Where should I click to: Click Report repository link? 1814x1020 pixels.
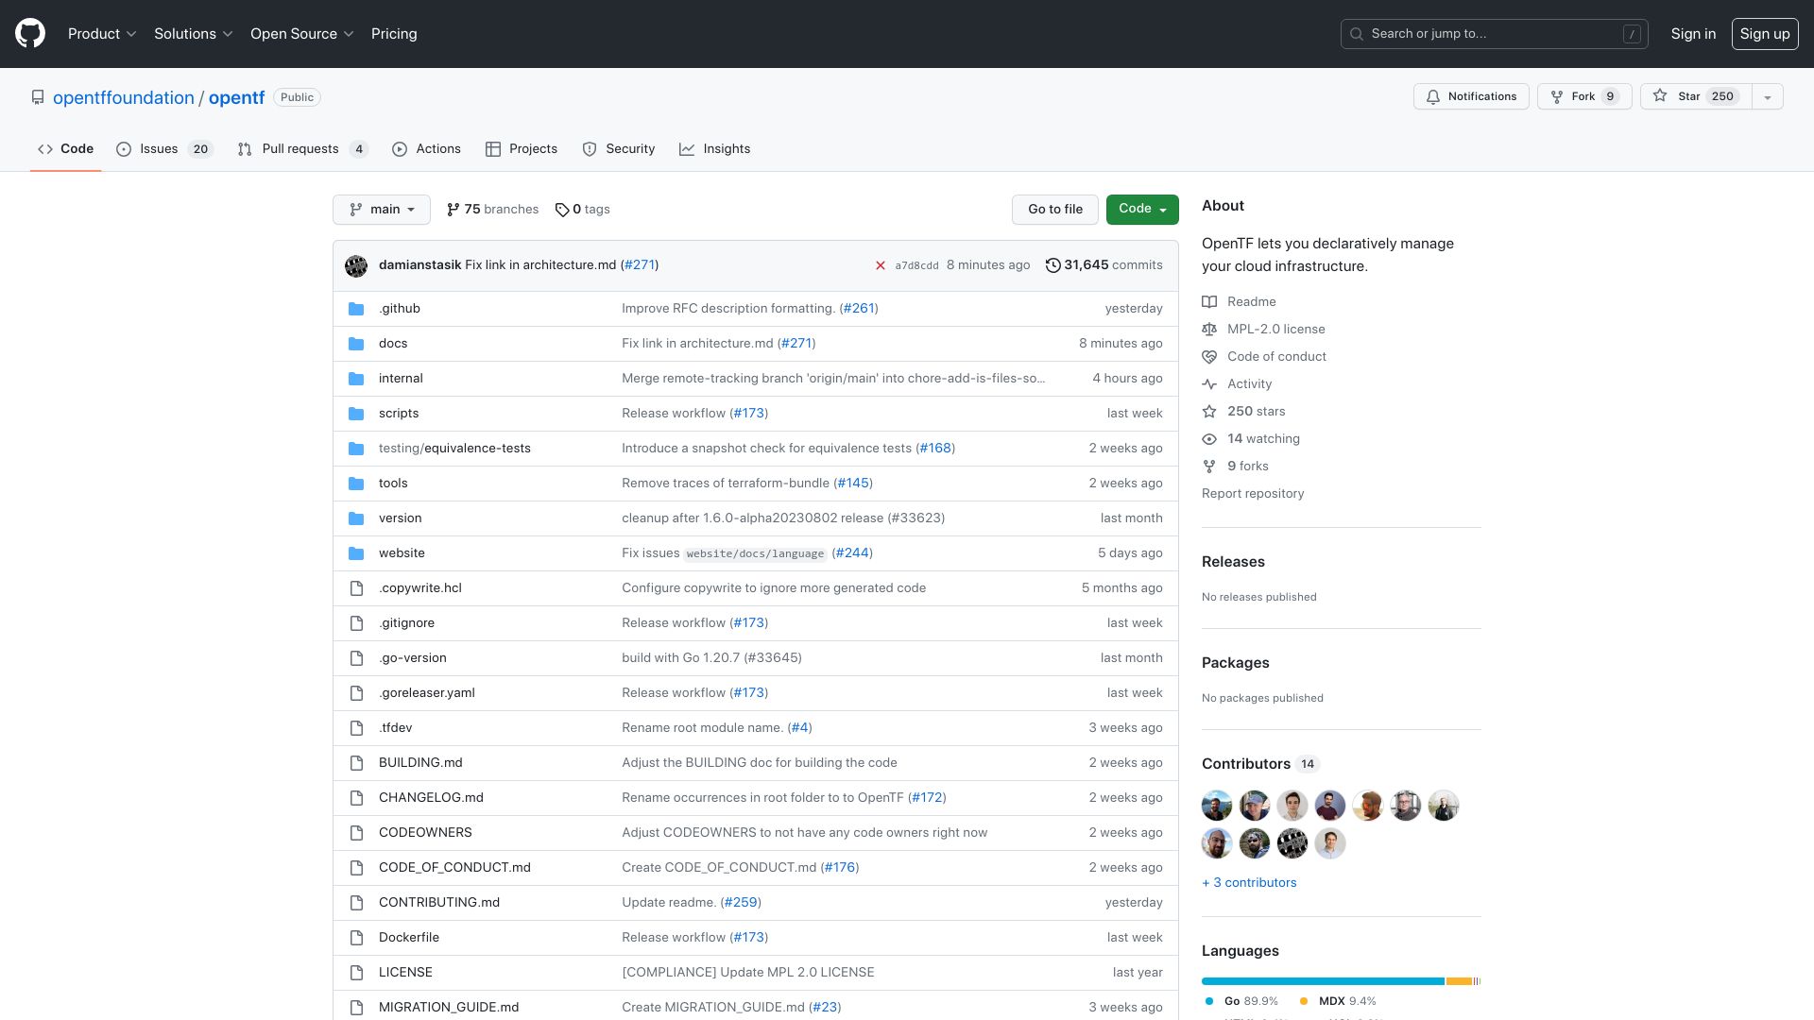(x=1253, y=494)
